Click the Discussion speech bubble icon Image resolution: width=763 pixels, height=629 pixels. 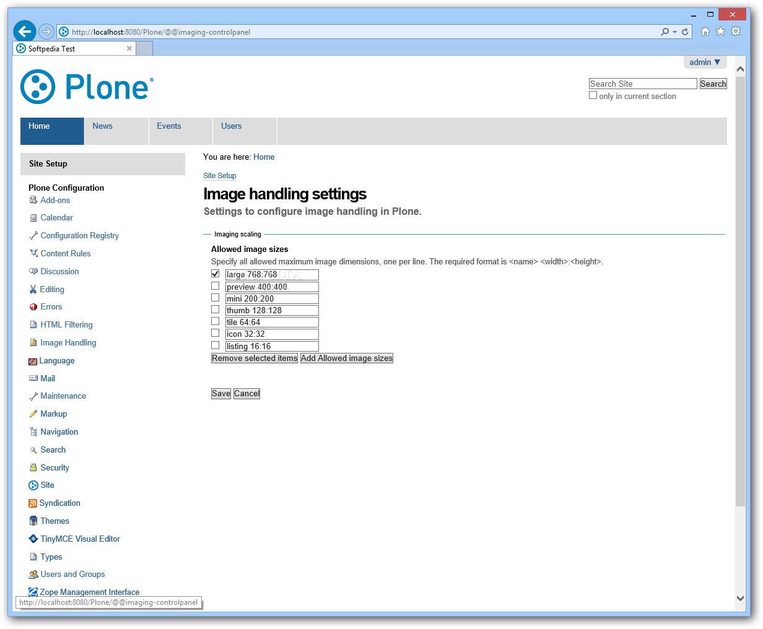point(33,271)
